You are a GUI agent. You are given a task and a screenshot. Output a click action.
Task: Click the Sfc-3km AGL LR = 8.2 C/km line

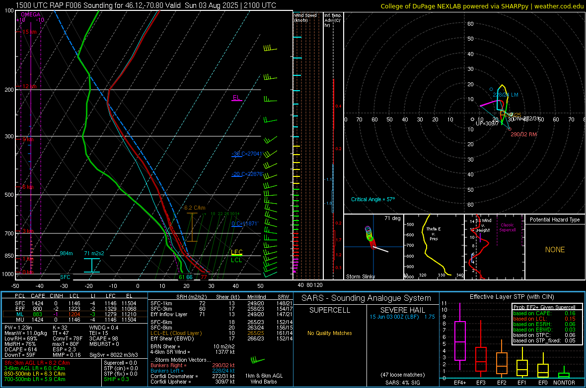(x=37, y=363)
